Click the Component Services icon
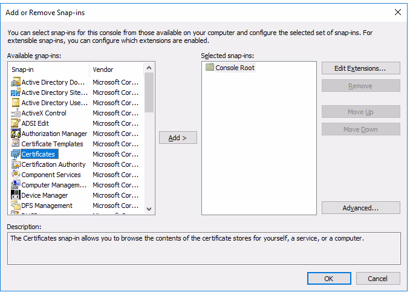The height and width of the screenshot is (295, 410). pos(16,175)
